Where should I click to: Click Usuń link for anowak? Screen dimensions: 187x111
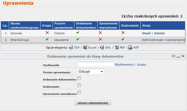point(146,33)
